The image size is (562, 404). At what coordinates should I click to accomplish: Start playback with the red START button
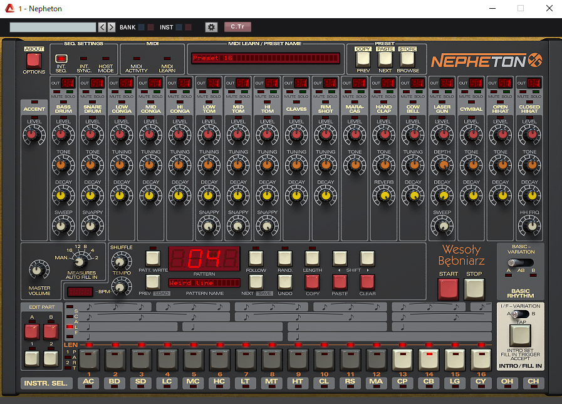pyautogui.click(x=448, y=289)
